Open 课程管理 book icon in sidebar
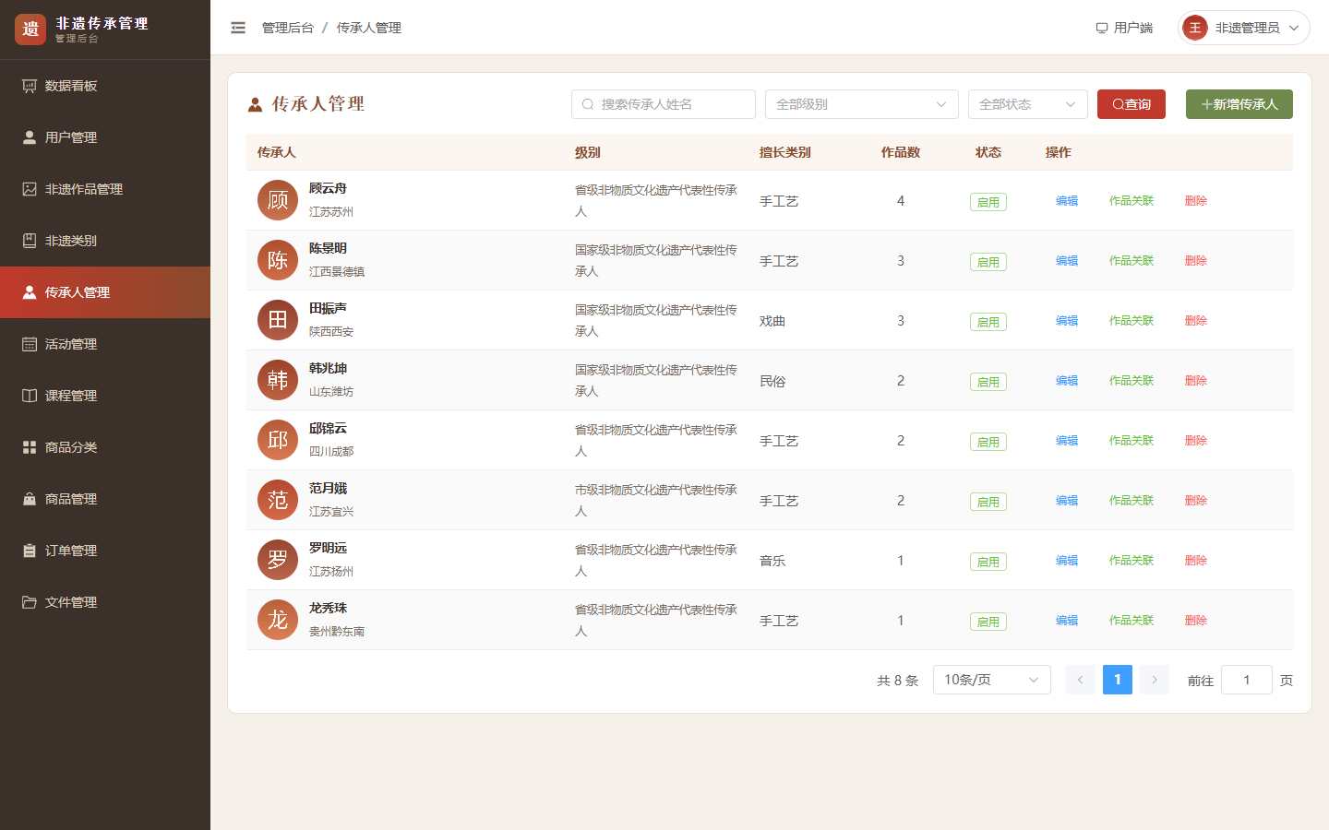Image resolution: width=1329 pixels, height=830 pixels. pyautogui.click(x=30, y=396)
